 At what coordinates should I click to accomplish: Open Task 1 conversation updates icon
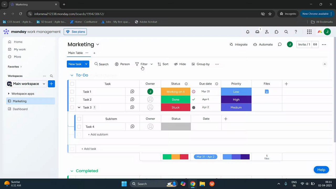(132, 92)
